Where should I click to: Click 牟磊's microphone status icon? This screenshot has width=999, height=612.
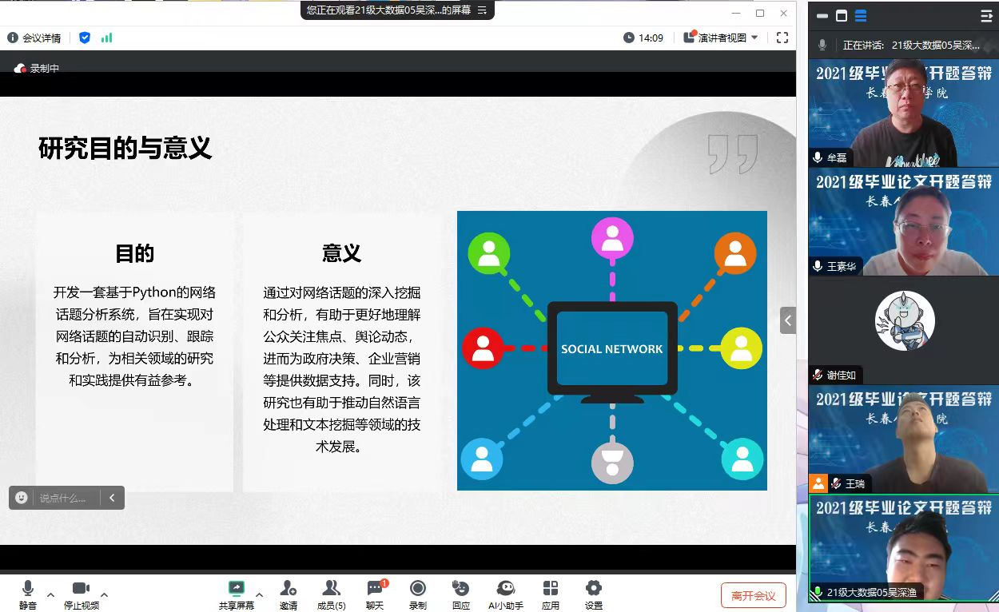pos(818,157)
